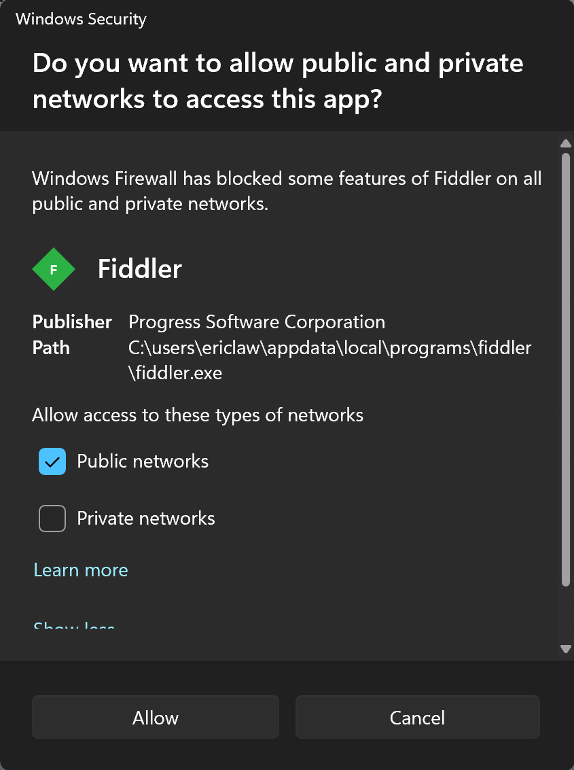Open the Learn more link
This screenshot has width=574, height=770.
coord(81,570)
